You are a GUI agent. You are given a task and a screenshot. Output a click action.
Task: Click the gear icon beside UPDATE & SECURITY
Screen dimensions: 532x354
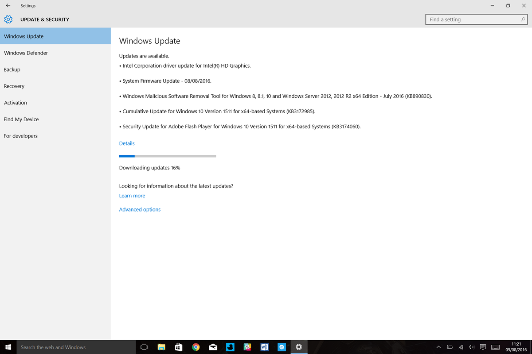(x=8, y=19)
